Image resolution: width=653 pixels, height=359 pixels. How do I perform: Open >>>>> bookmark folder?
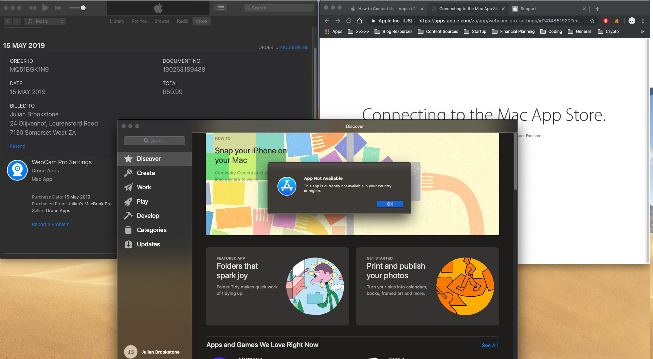358,32
